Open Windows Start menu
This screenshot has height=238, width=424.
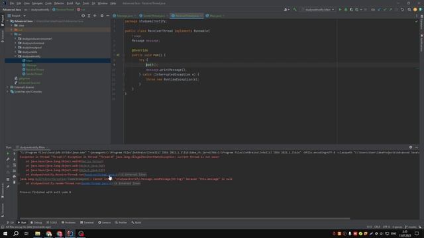point(5,233)
